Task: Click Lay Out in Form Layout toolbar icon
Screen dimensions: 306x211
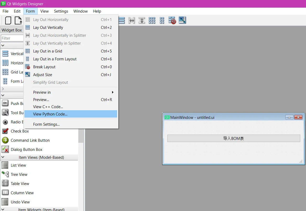Action: 162,20
